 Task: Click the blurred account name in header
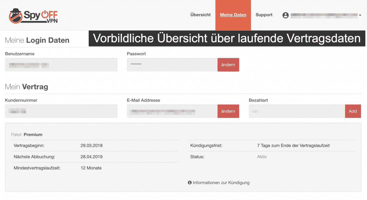(x=324, y=15)
